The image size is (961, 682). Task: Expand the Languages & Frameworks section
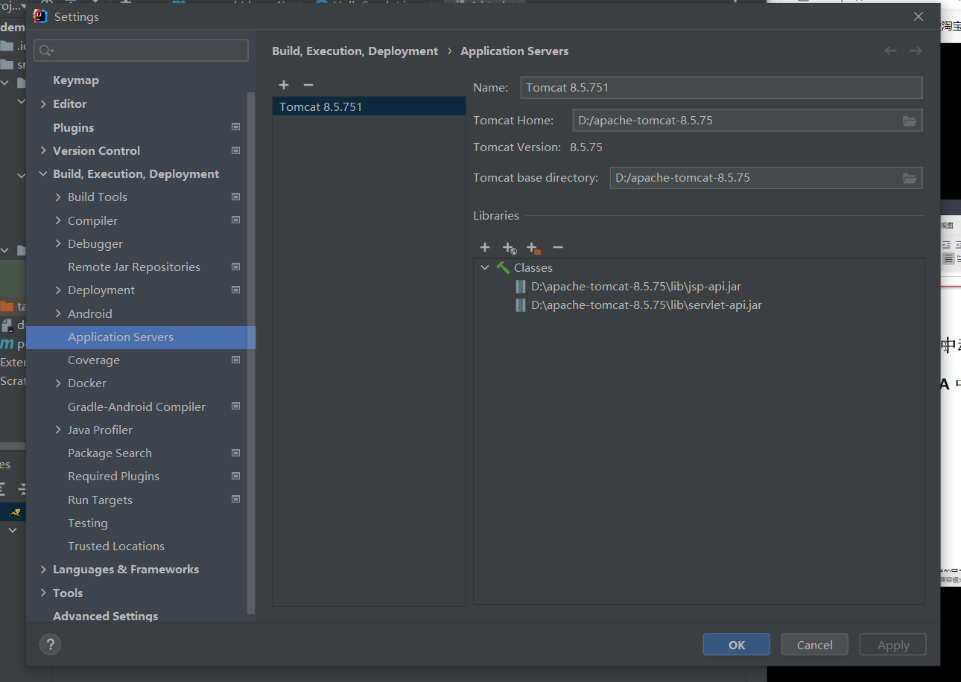[43, 570]
